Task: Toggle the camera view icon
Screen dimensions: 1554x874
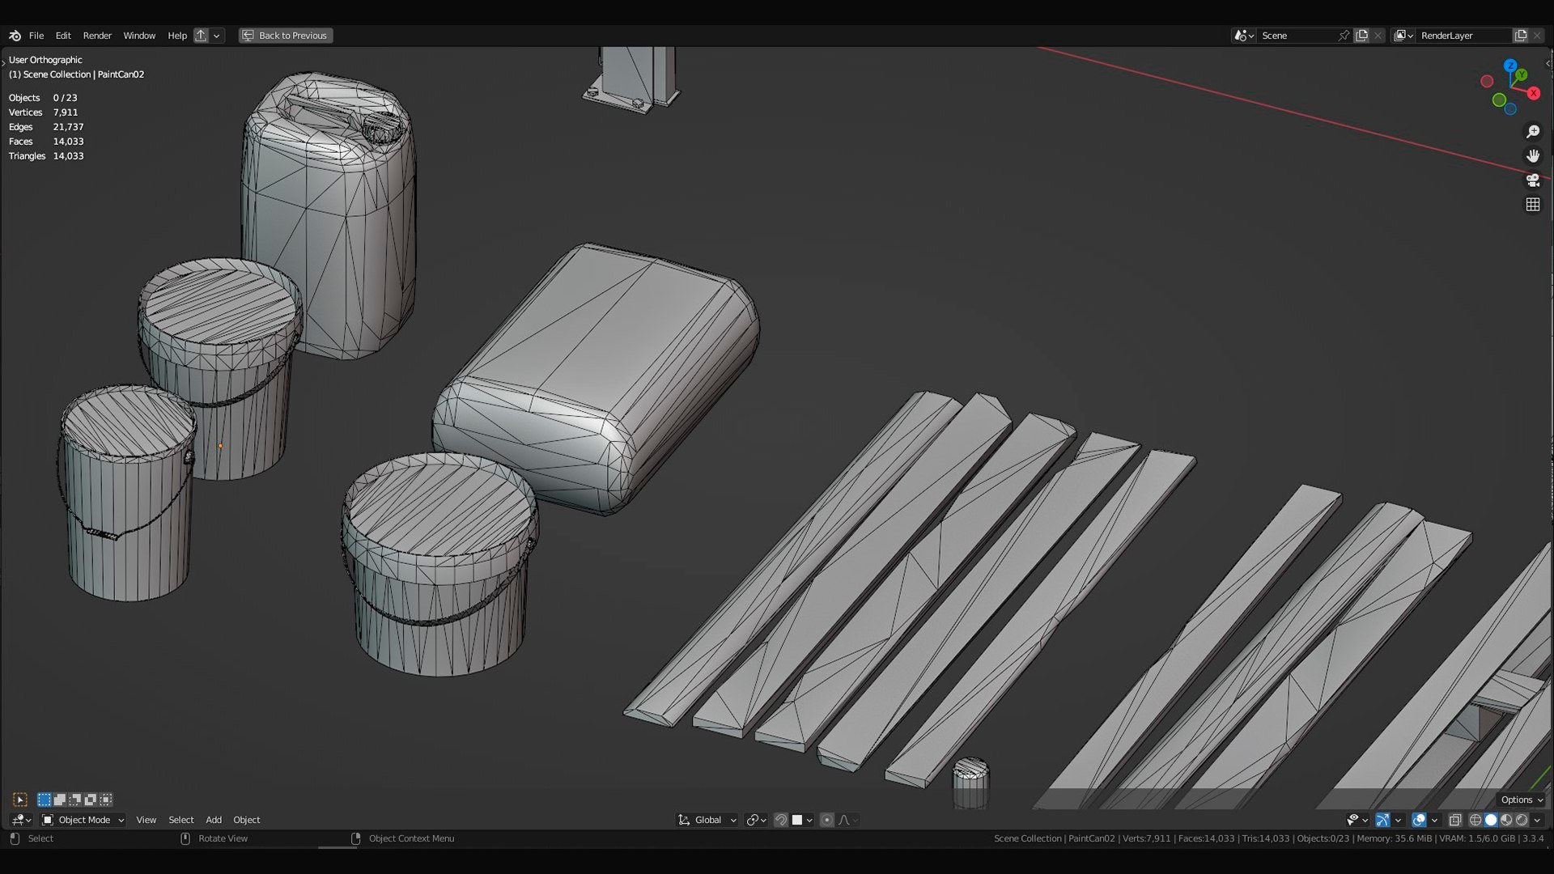Action: [1533, 180]
